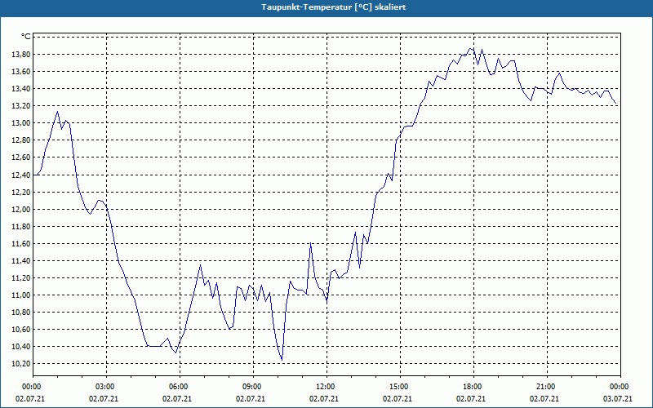Click the 11,40 y-axis value
Image resolution: width=653 pixels, height=408 pixels.
(x=20, y=260)
